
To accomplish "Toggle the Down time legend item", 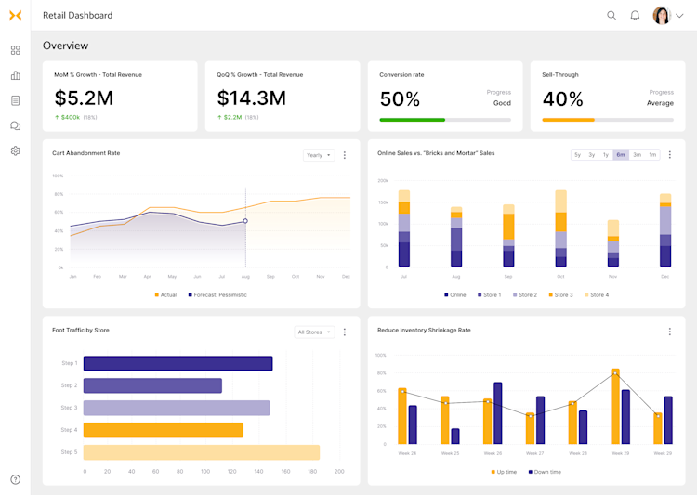I will [x=545, y=472].
